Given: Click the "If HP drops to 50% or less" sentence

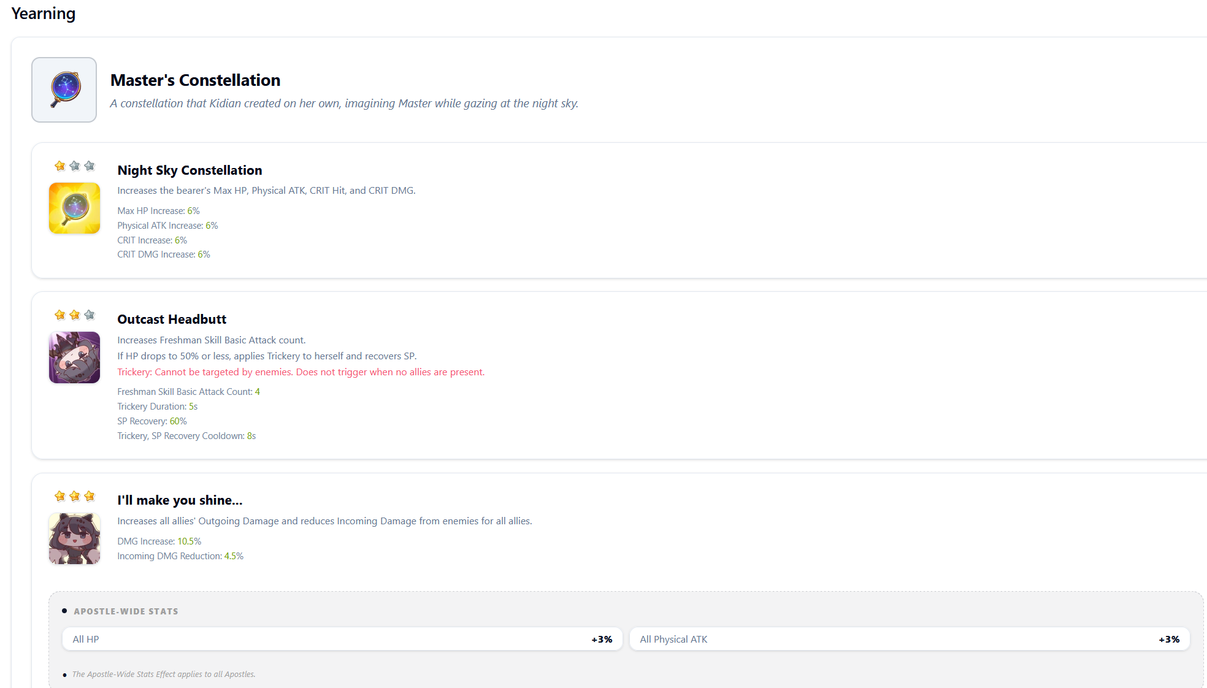Looking at the screenshot, I should click(x=267, y=356).
